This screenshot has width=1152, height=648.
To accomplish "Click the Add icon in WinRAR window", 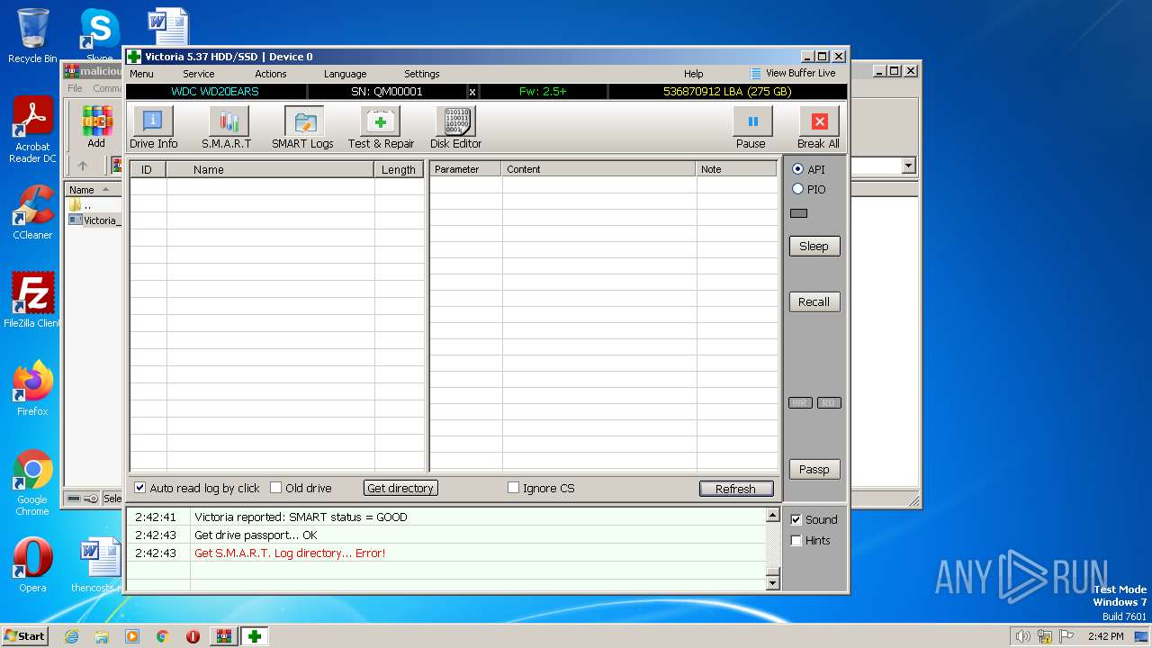I will click(x=96, y=127).
